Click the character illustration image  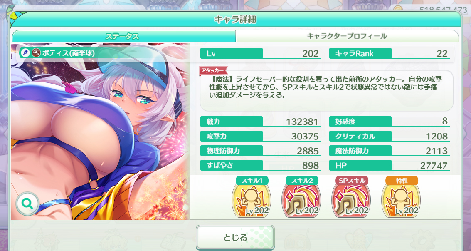point(100,132)
